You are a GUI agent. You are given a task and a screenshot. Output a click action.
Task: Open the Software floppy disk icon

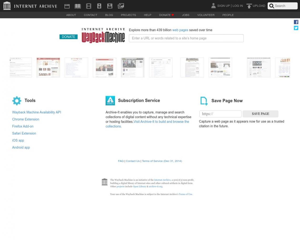pos(110,6)
